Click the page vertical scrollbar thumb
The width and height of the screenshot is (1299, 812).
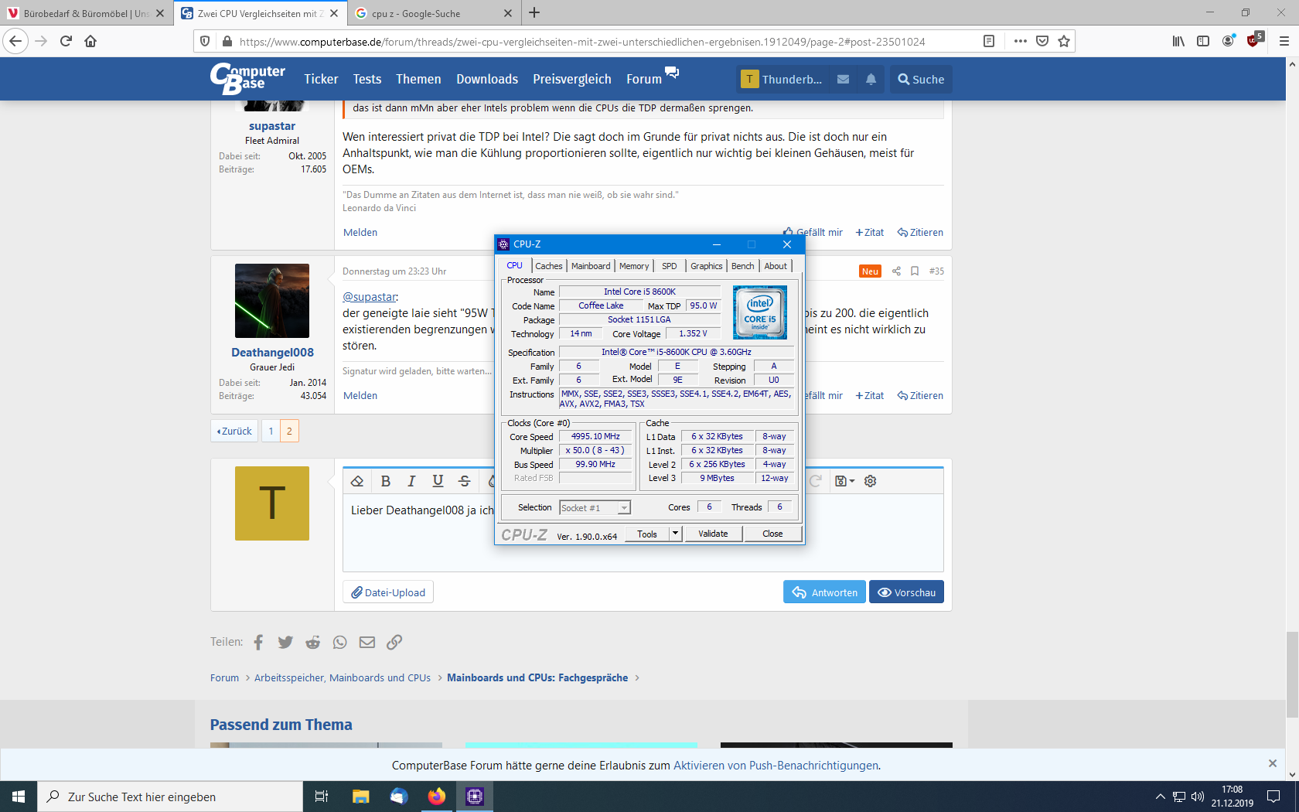click(x=1292, y=674)
